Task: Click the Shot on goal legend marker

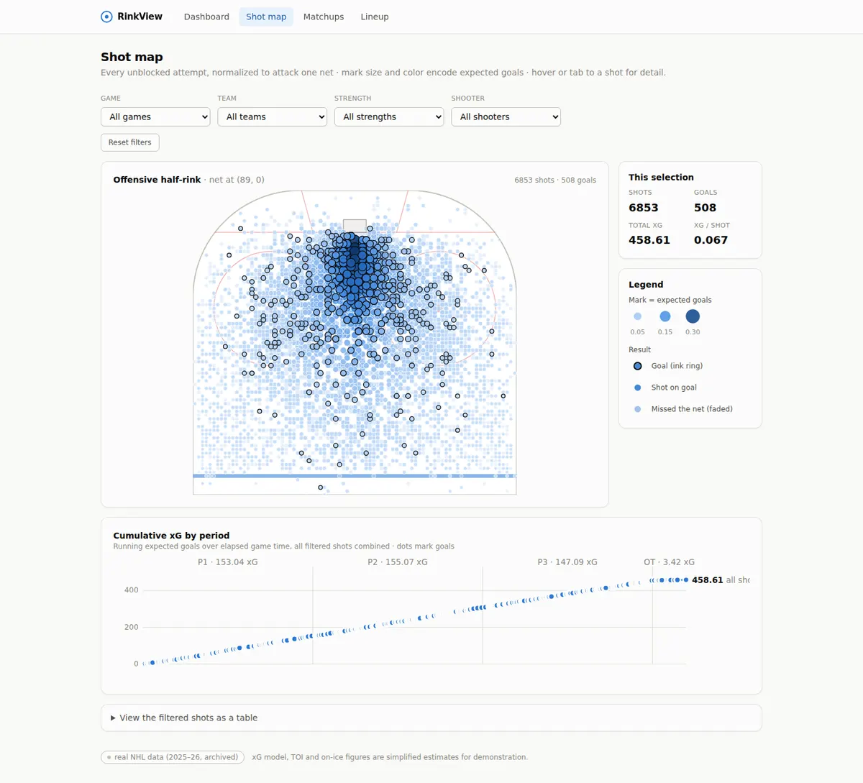Action: pos(637,388)
